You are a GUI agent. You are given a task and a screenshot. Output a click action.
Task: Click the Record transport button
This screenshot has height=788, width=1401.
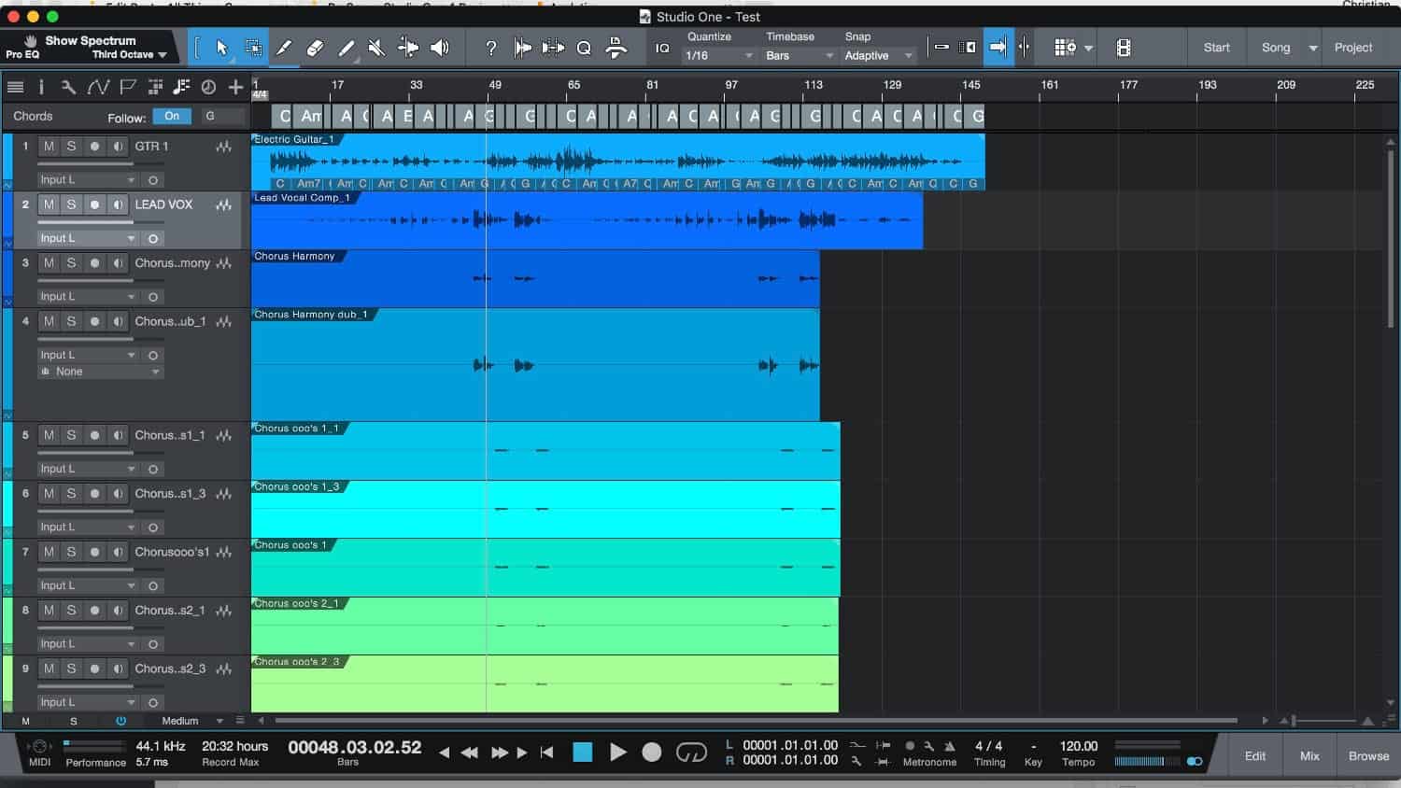click(652, 753)
